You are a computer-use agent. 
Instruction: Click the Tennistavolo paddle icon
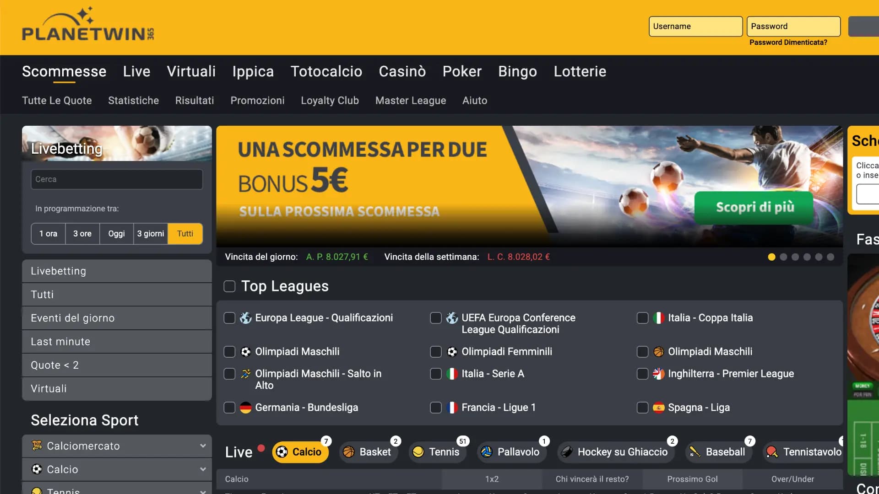coord(772,452)
